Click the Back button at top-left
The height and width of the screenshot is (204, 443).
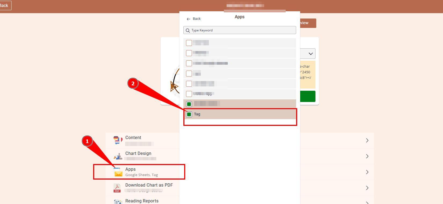(x=5, y=5)
